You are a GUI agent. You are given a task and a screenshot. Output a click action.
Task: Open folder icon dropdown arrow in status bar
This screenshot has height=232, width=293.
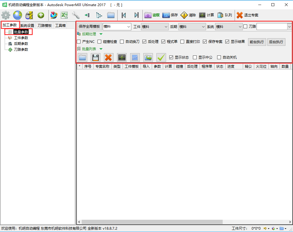[x=285, y=228]
